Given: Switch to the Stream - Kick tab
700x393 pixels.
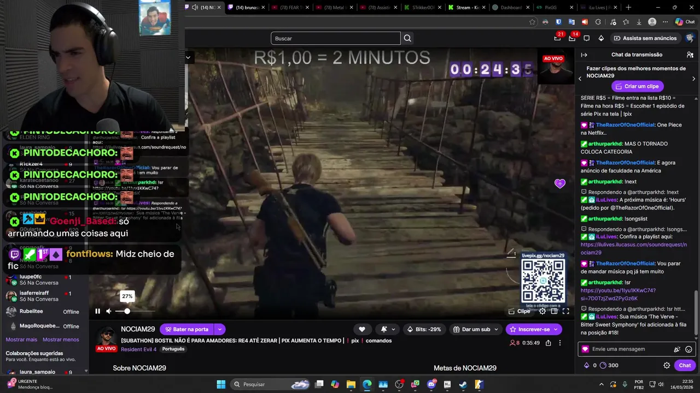Looking at the screenshot, I should point(466,7).
